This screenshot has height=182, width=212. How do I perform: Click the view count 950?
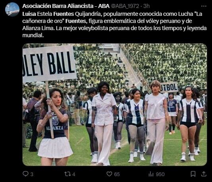(x=160, y=174)
